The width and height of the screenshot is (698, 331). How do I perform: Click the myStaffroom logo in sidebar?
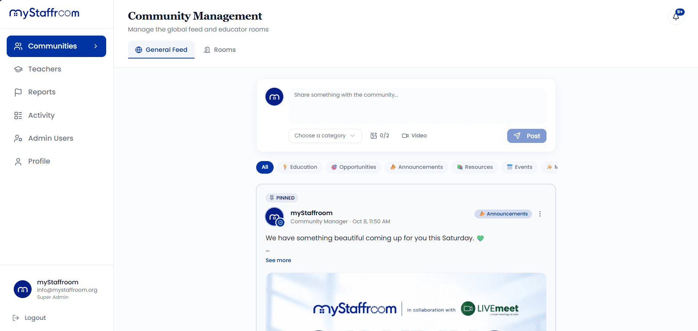point(44,13)
